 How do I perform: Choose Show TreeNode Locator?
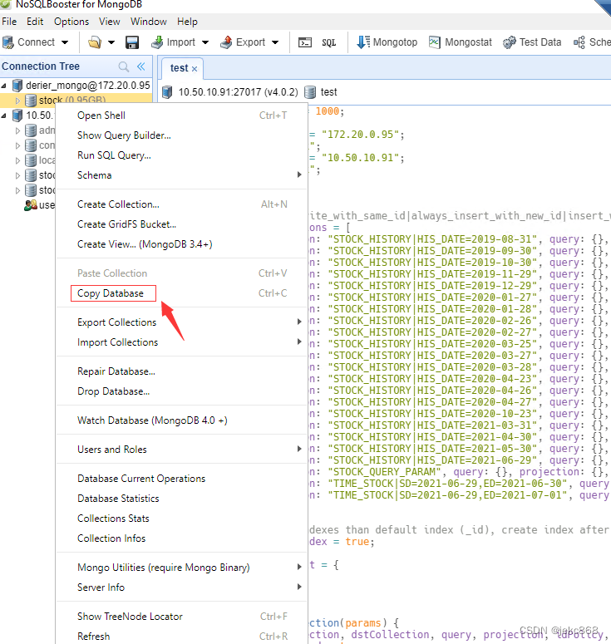[181, 617]
